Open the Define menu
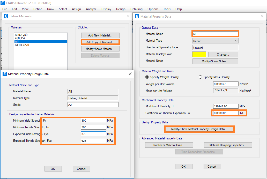267x179 pixels. coord(38,9)
